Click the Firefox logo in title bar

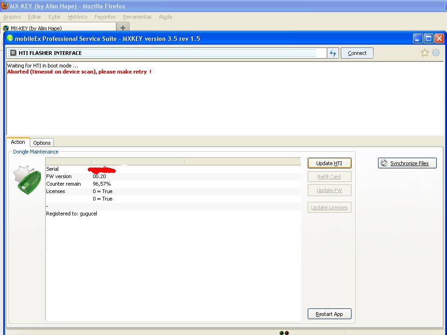5,6
